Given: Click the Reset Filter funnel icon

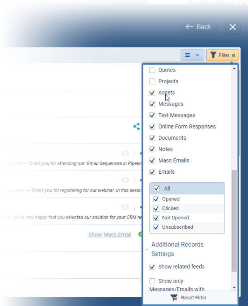Looking at the screenshot, I should tap(174, 298).
